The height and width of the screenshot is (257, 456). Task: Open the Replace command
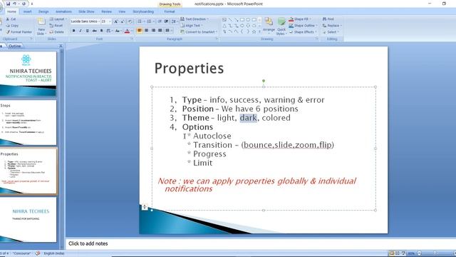pyautogui.click(x=332, y=26)
